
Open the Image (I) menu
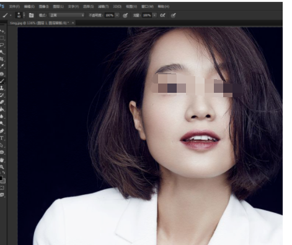pos(44,7)
